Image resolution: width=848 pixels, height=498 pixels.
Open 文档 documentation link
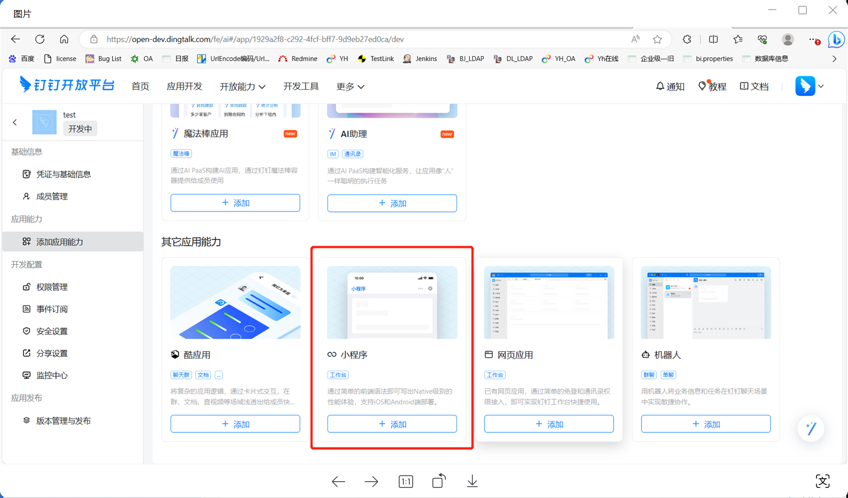click(754, 86)
